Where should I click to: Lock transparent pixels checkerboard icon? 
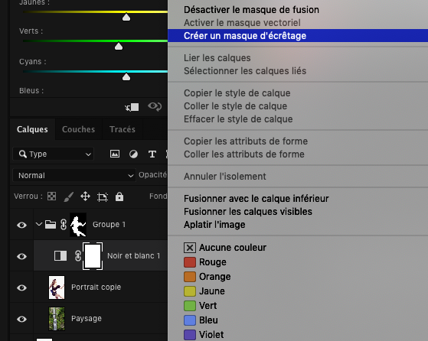pos(51,196)
